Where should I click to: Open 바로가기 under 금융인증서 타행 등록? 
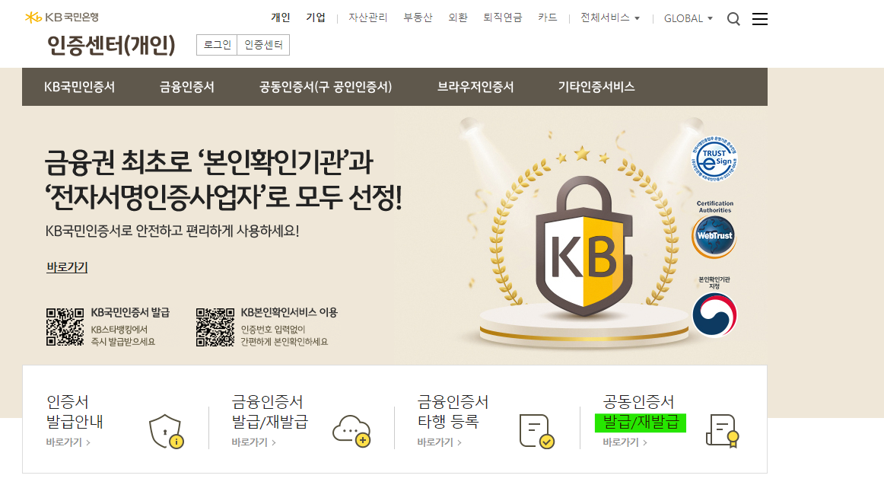pos(439,442)
